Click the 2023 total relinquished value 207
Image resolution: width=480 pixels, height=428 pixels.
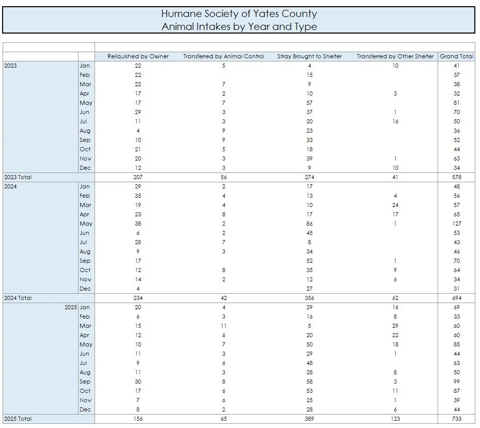point(138,177)
